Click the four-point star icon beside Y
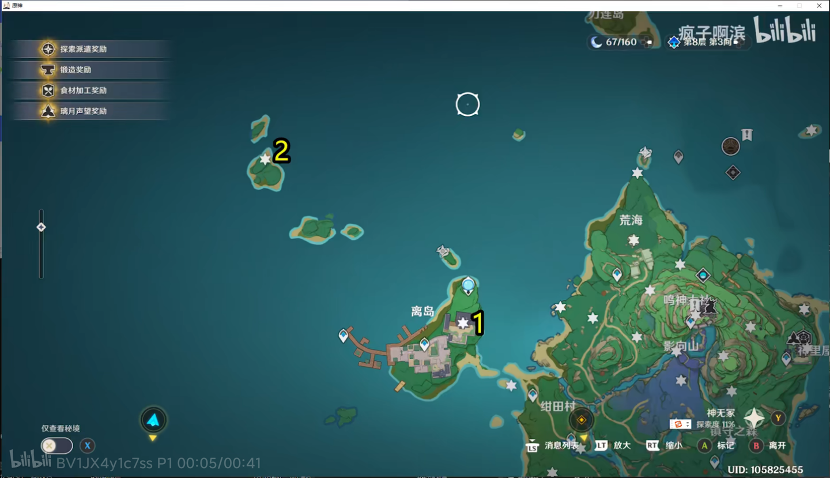 pos(753,419)
